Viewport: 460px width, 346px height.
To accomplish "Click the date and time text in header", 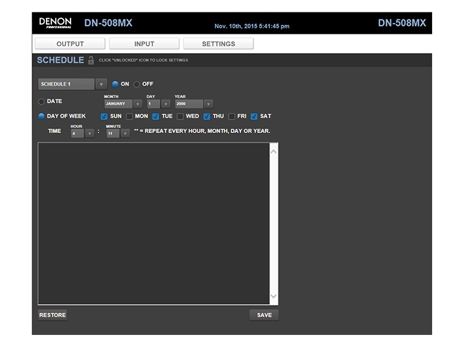I will [252, 26].
